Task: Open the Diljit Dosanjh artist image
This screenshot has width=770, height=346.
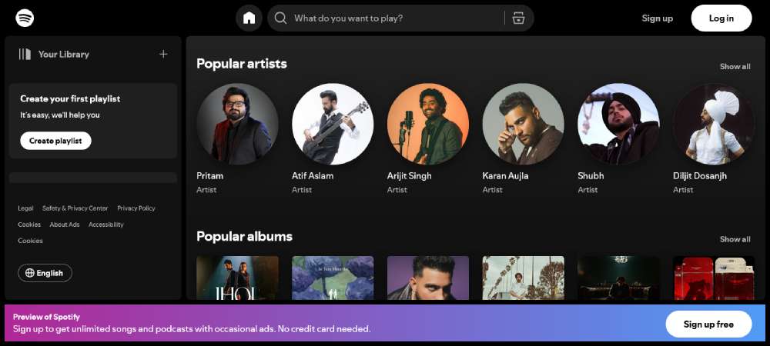Action: (713, 124)
